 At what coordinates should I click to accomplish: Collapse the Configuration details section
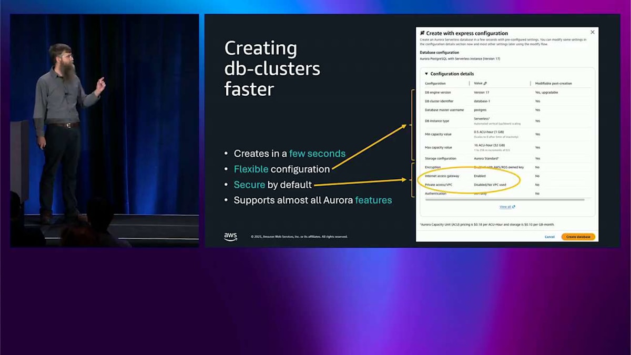coord(426,74)
